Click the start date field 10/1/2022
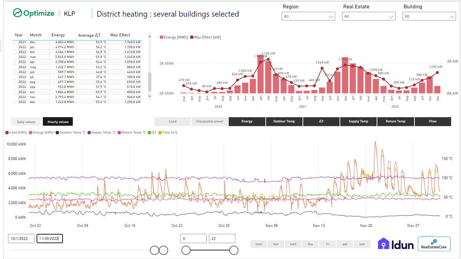 (21, 239)
